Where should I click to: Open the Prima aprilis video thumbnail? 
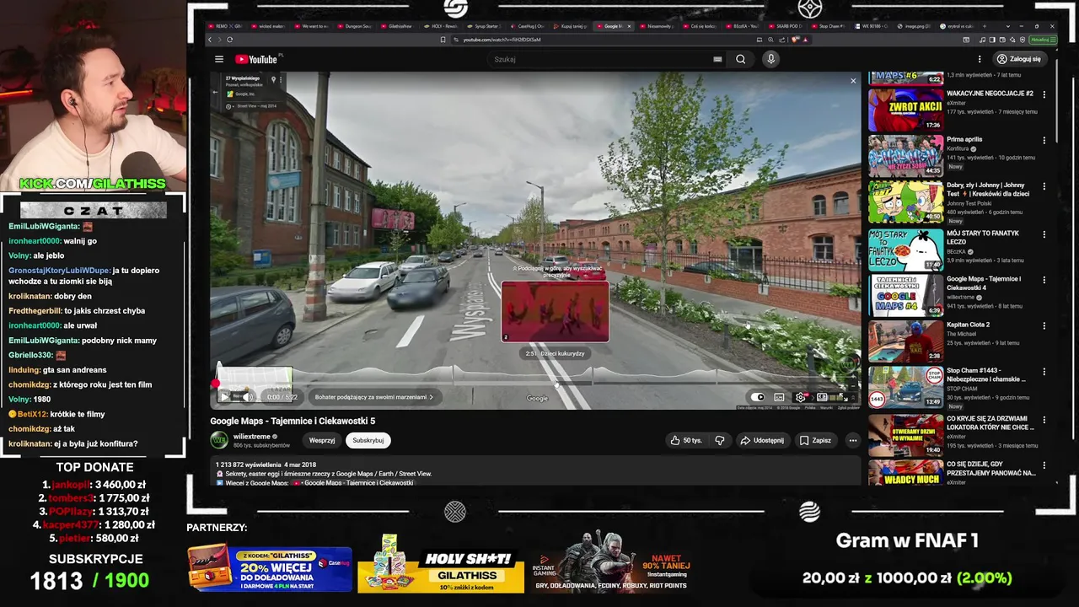click(x=905, y=155)
